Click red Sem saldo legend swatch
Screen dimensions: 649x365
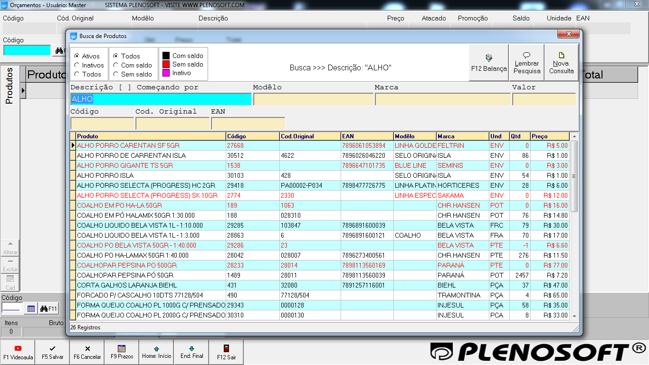[x=166, y=64]
